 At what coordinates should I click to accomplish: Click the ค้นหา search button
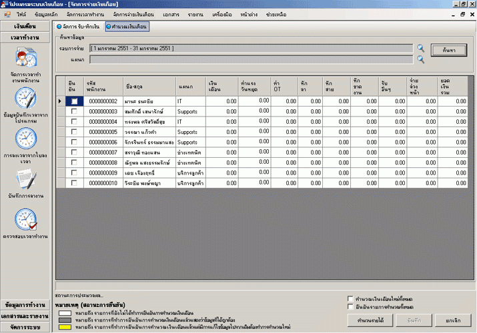(x=449, y=50)
